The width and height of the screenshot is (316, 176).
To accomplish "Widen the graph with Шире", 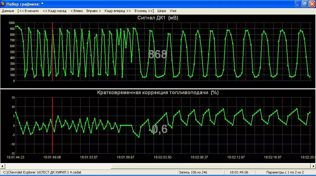I will pos(162,11).
